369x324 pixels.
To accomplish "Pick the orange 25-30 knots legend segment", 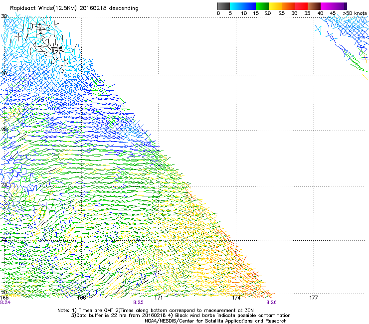I will point(288,6).
